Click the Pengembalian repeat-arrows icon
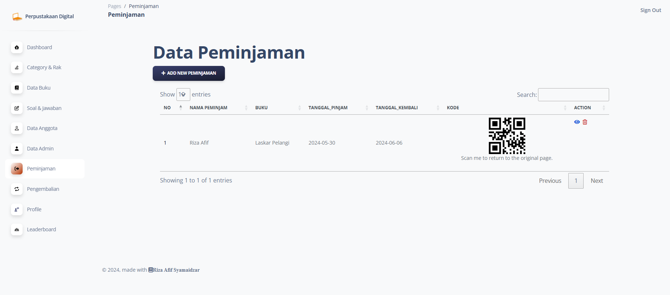This screenshot has height=295, width=670. click(17, 189)
